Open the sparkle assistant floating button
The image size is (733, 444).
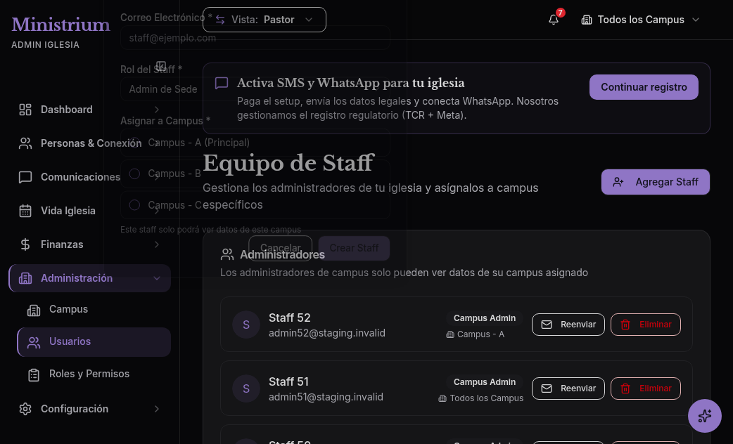[x=704, y=415]
